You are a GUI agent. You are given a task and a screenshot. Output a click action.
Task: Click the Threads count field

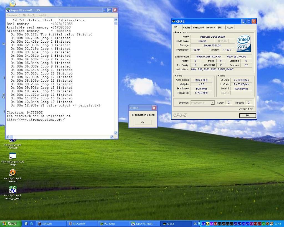[249, 103]
